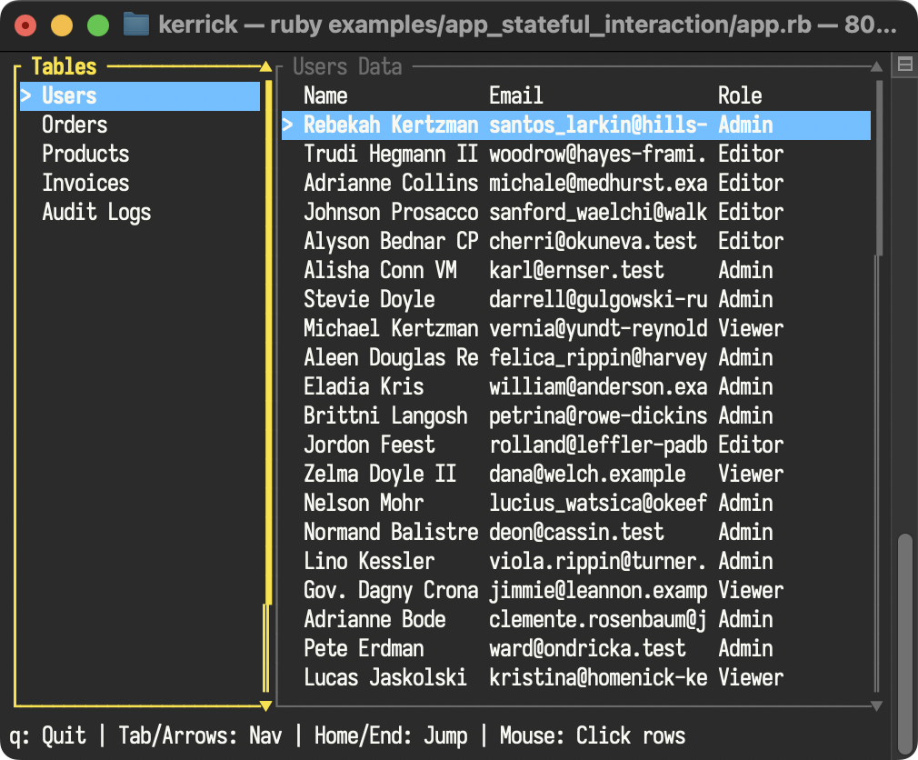Select the Normand Balistre row
918x760 pixels.
click(x=576, y=532)
